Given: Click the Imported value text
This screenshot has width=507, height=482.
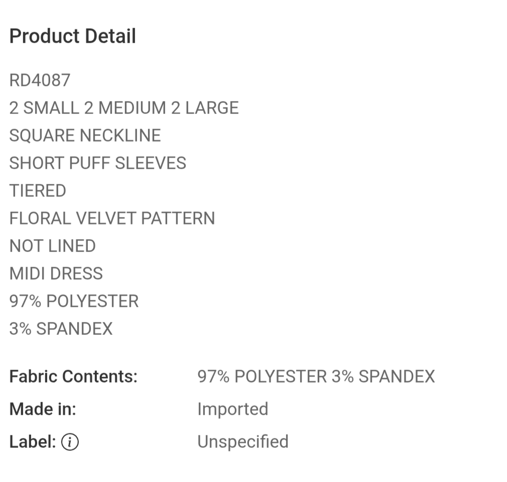Looking at the screenshot, I should tap(233, 409).
